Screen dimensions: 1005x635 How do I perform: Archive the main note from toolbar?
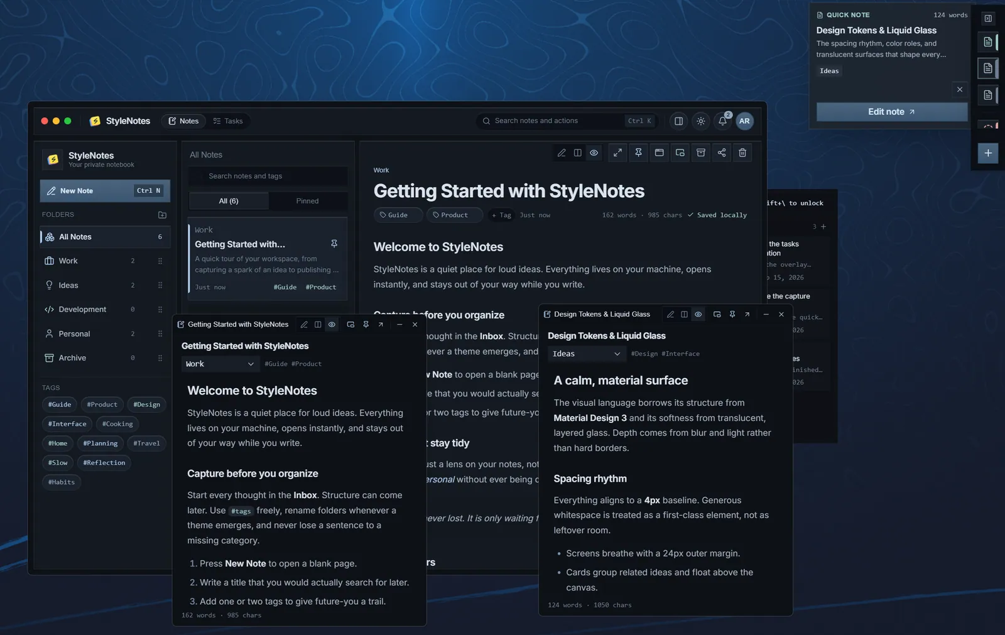pyautogui.click(x=701, y=153)
